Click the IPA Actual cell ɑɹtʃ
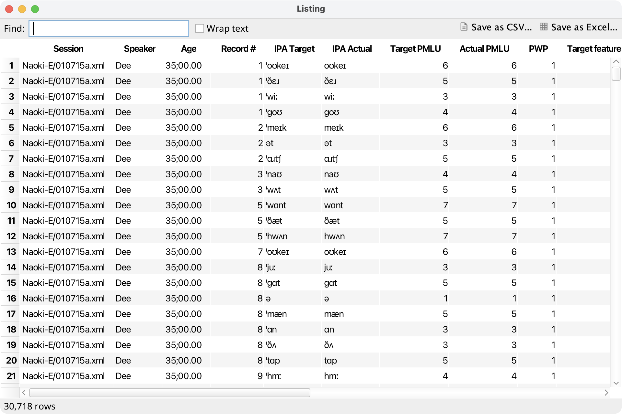Screen dimensions: 622x414 pos(350,159)
